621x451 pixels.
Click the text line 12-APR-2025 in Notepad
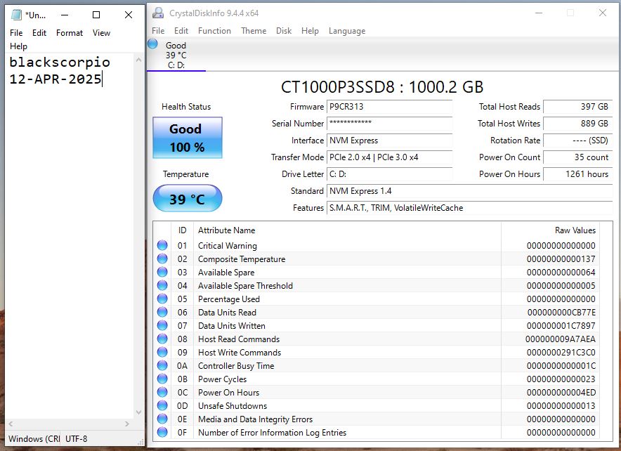pos(55,79)
